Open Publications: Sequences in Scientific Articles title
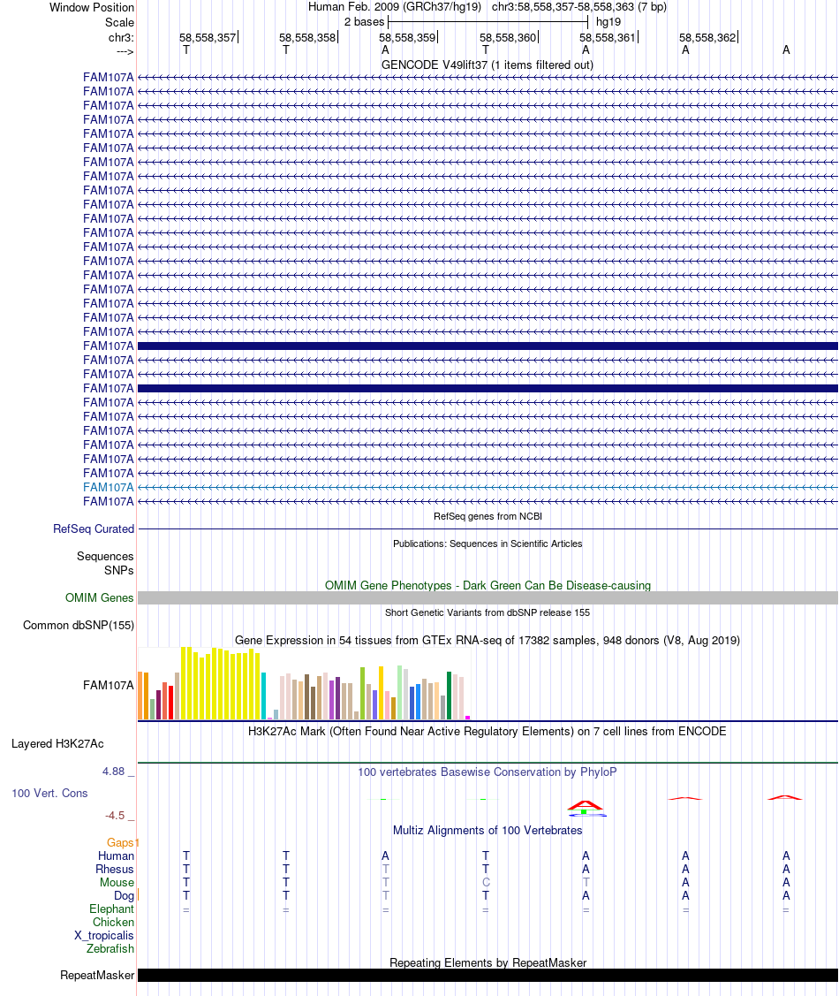Viewport: 839px width, 996px height. pyautogui.click(x=488, y=544)
